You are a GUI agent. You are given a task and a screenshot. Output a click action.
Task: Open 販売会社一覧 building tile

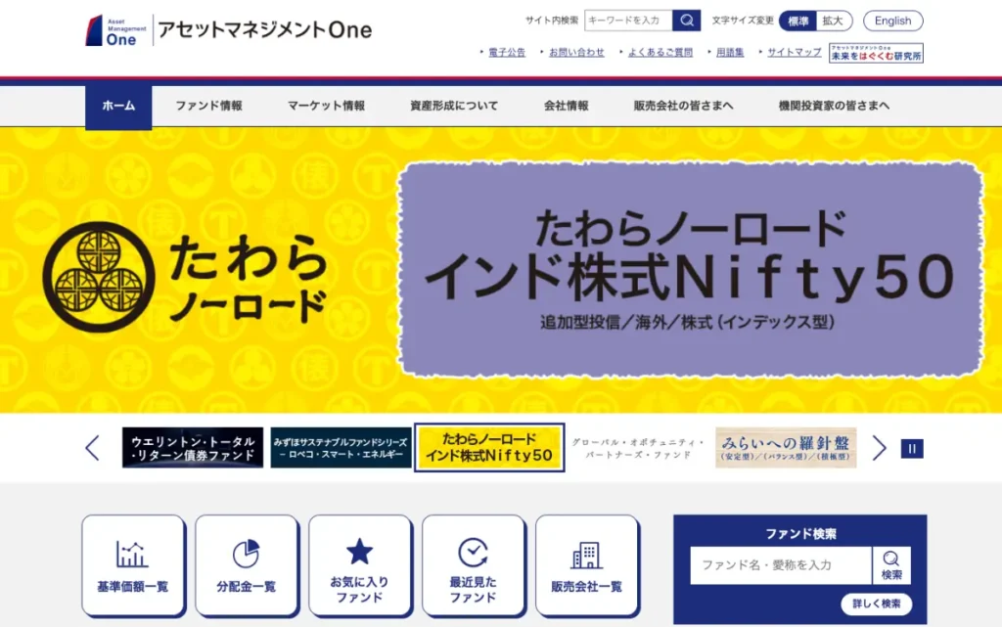587,565
